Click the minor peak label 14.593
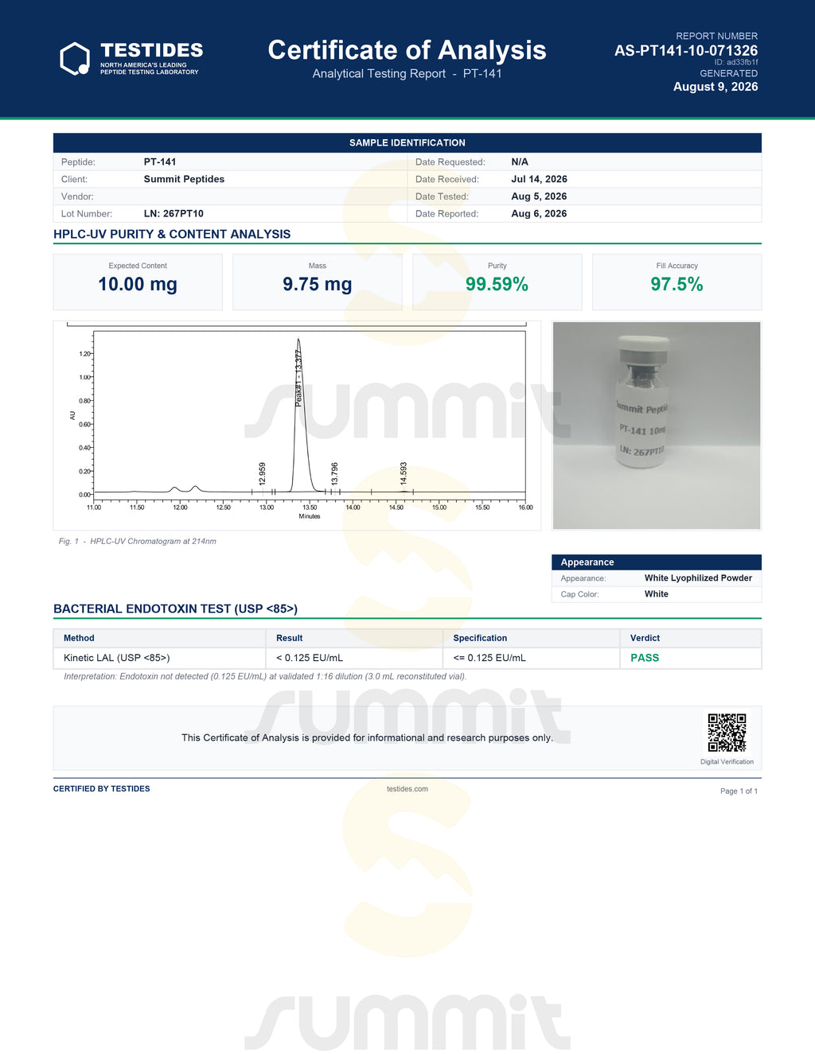The height and width of the screenshot is (1054, 815). click(x=404, y=473)
